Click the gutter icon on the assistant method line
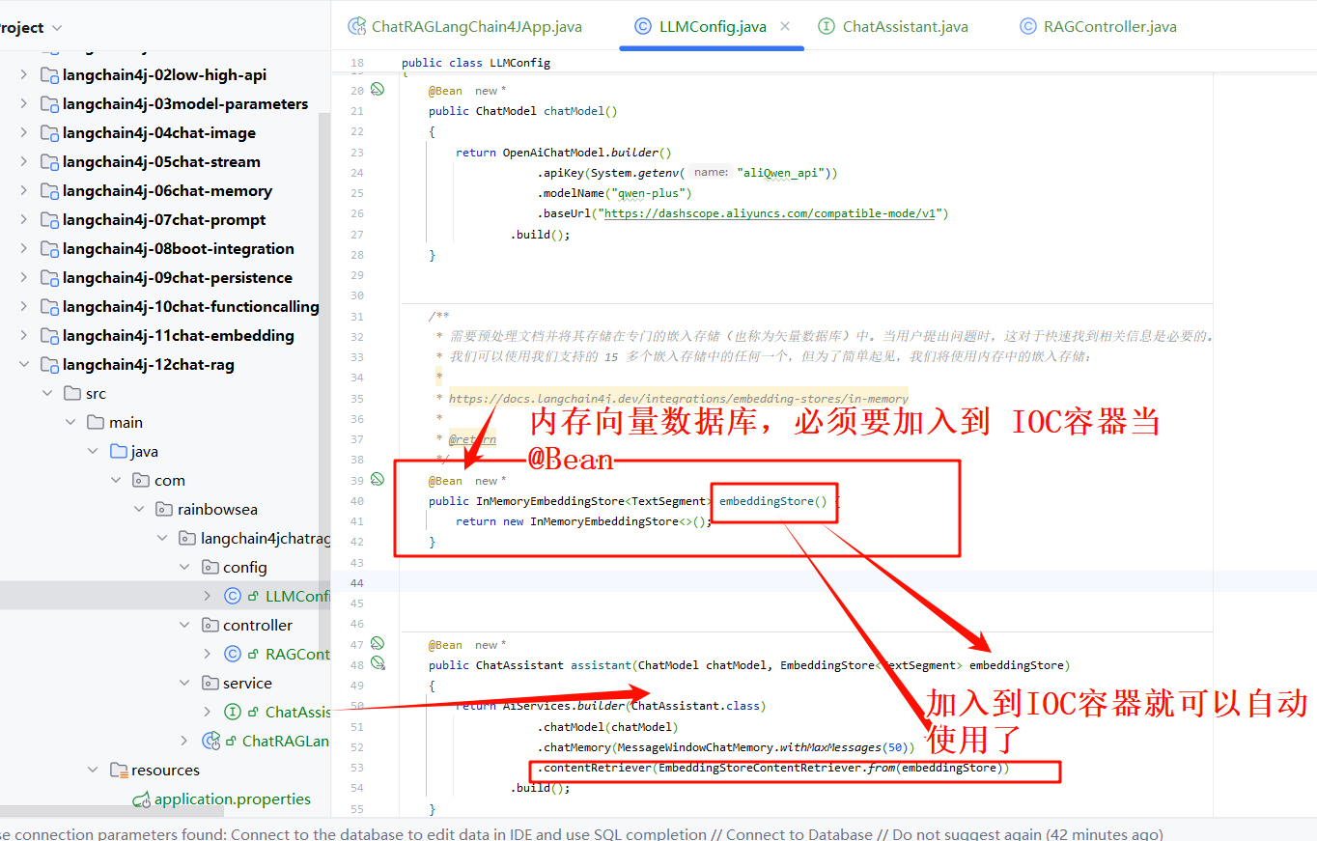This screenshot has height=841, width=1317. click(378, 663)
